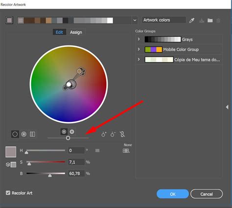Toggle show brightness and hue on wheel
This screenshot has width=232, height=208.
coord(72,132)
